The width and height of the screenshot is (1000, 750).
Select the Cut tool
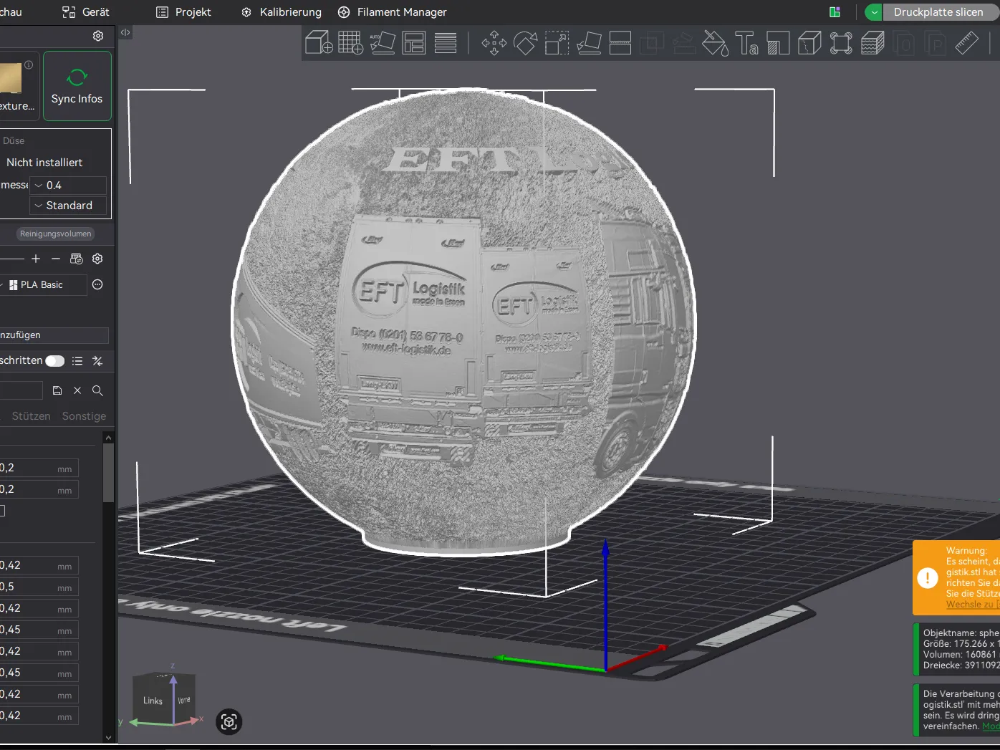click(x=620, y=43)
